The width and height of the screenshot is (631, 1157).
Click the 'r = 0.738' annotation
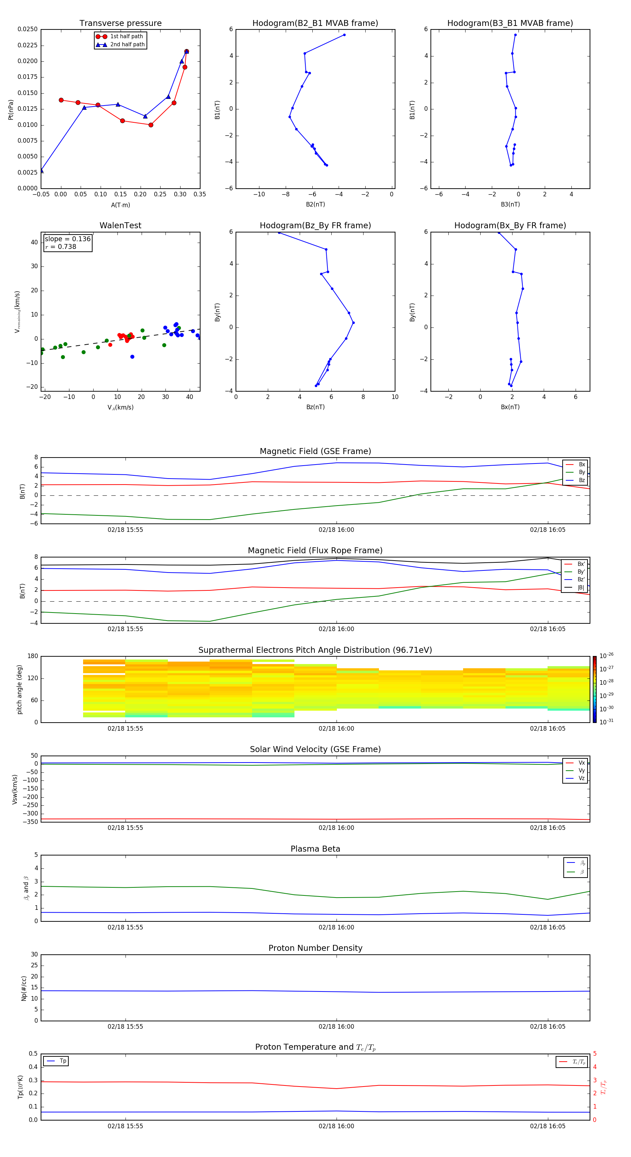click(61, 246)
